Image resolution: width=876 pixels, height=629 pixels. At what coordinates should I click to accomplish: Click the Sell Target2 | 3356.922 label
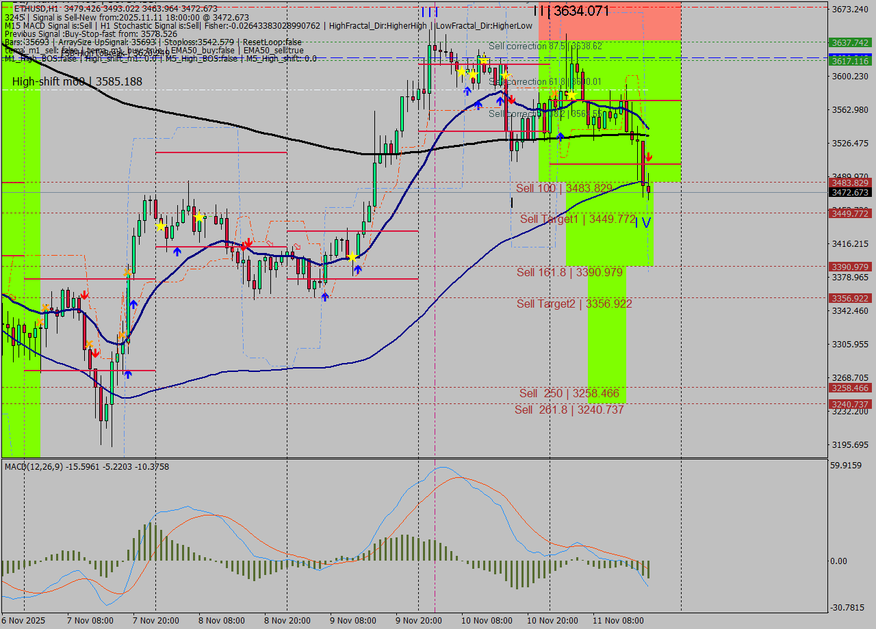[574, 304]
